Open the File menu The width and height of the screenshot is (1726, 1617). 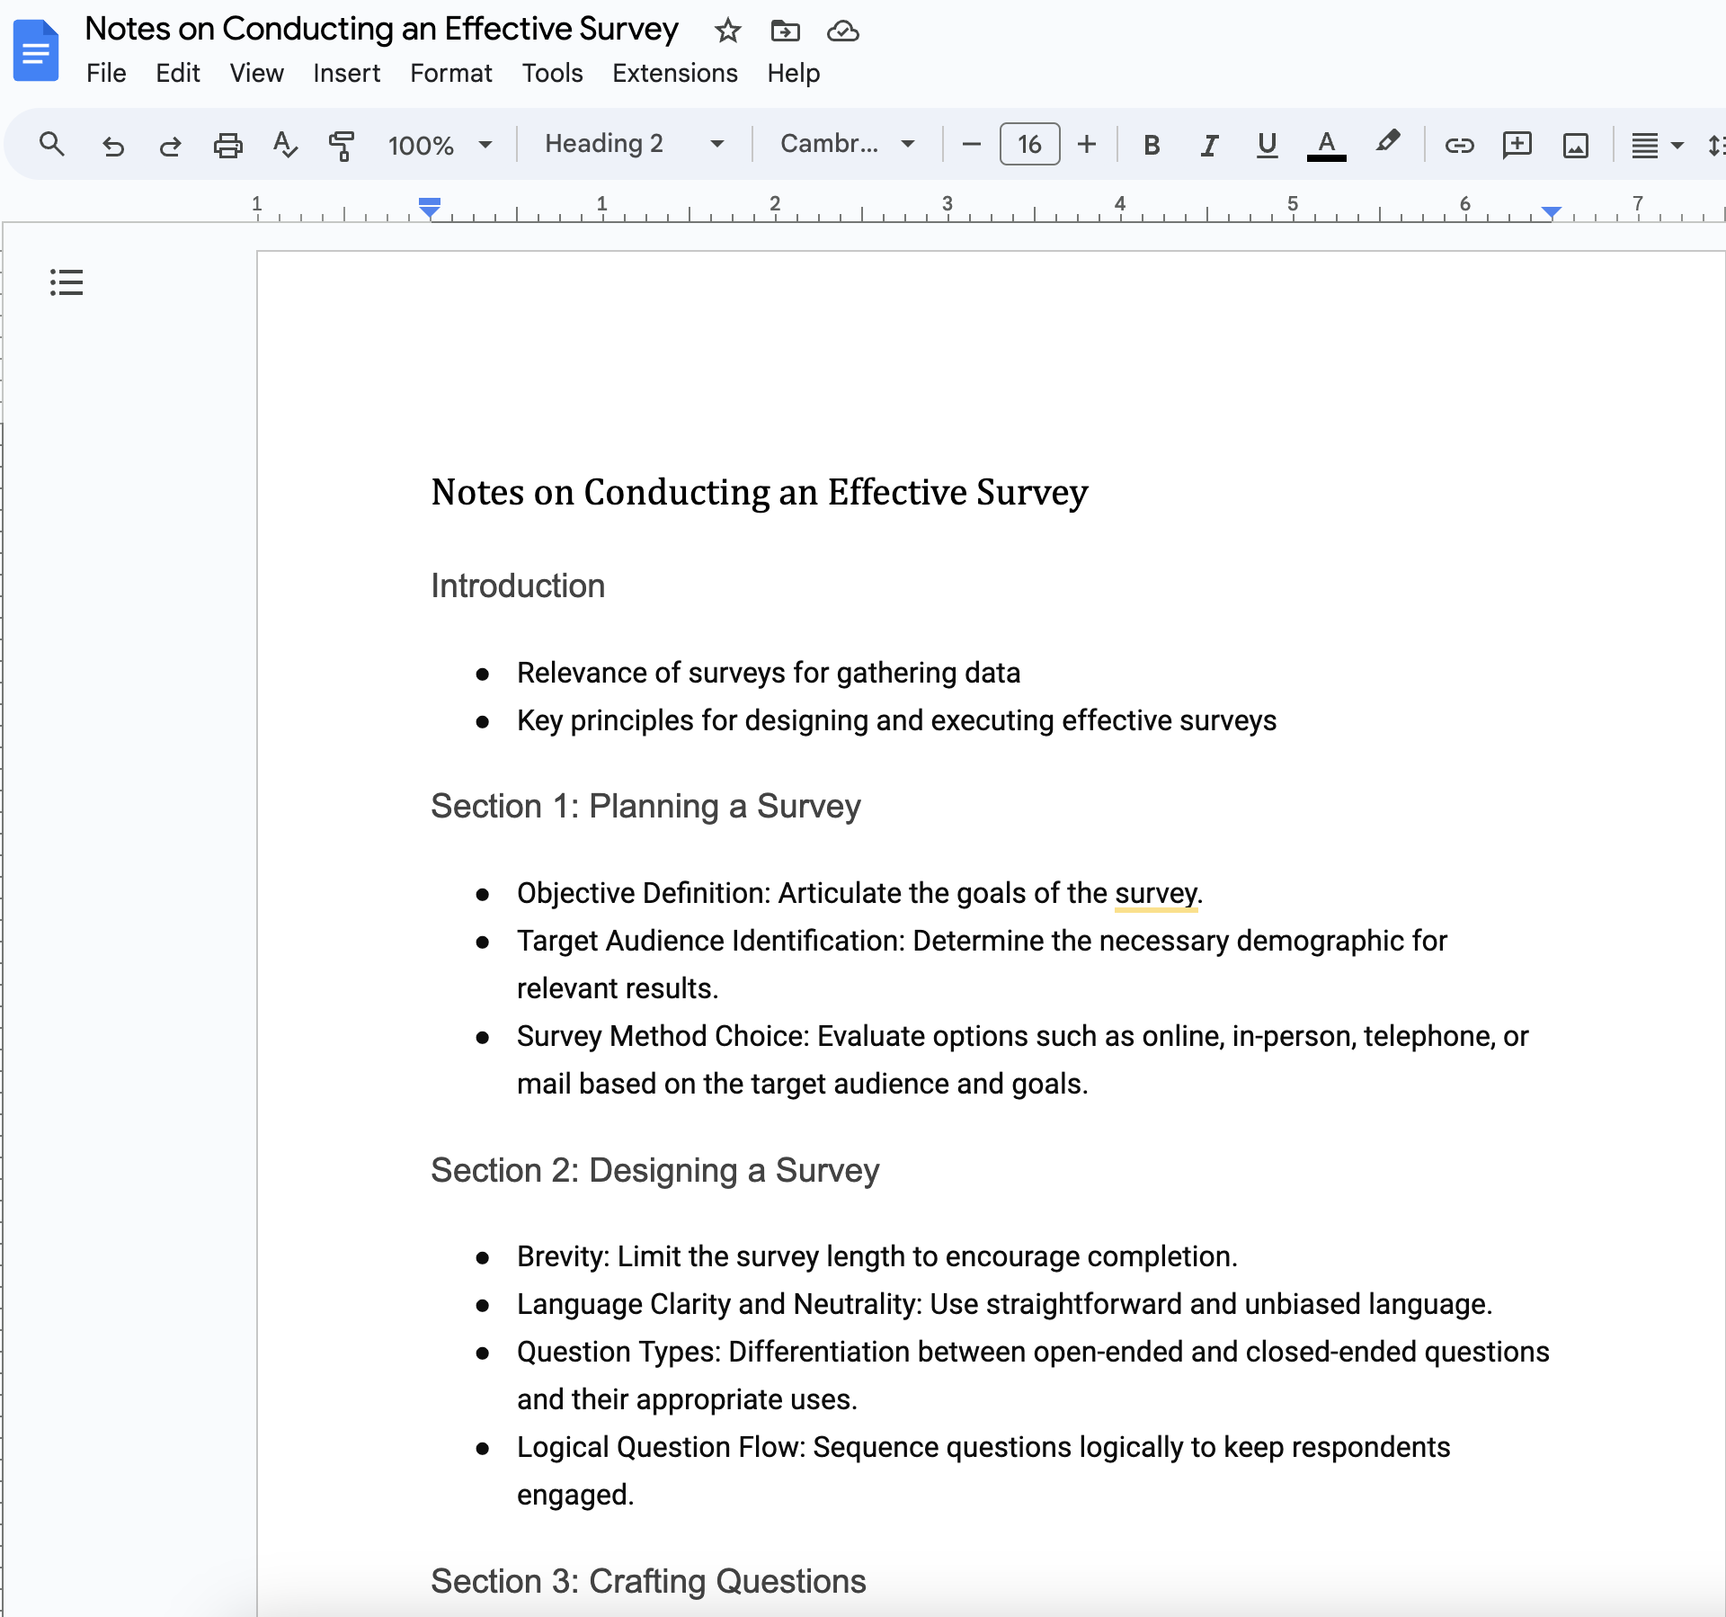(x=106, y=73)
